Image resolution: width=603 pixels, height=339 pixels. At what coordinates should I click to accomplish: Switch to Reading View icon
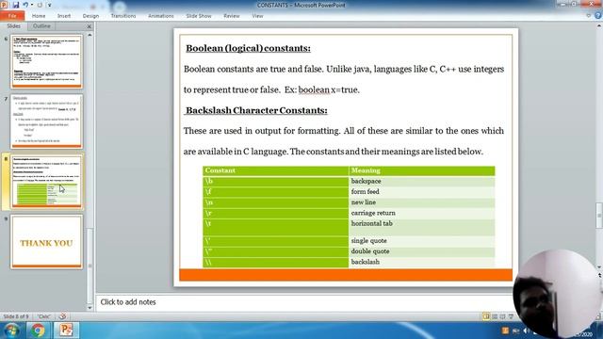[502, 316]
